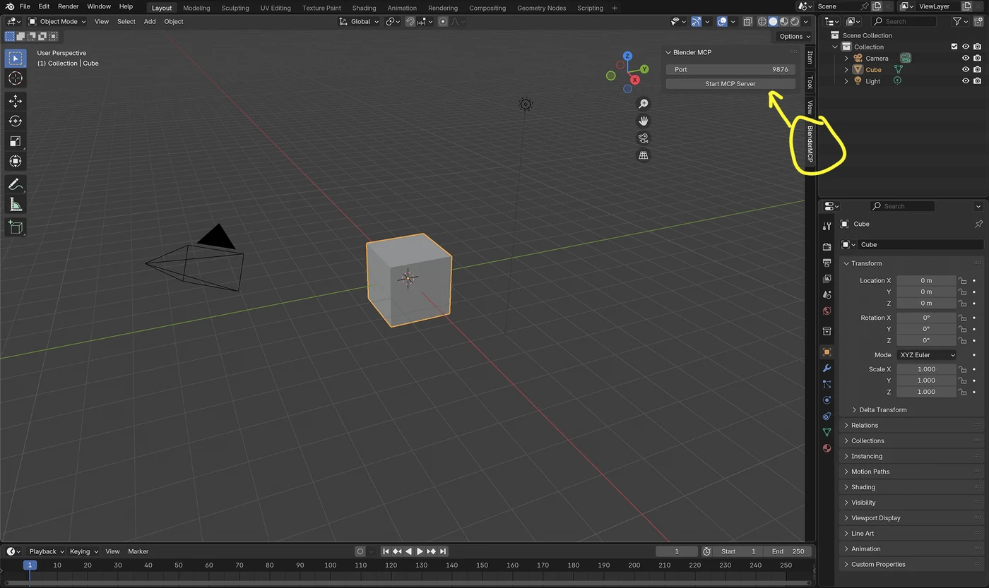
Task: Click the timeline Play button
Action: (420, 551)
